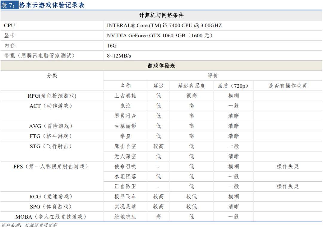Select '高' tolerance in the 古墓丽影 row

[x=192, y=126]
